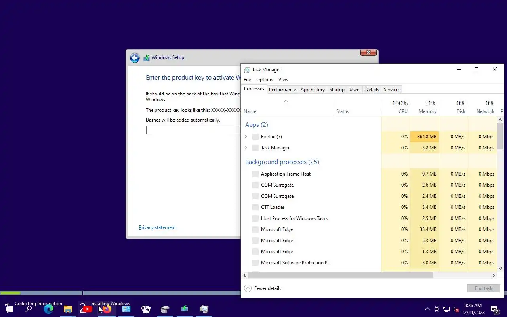
Task: Click the Windows Setup title icon
Action: [x=147, y=58]
